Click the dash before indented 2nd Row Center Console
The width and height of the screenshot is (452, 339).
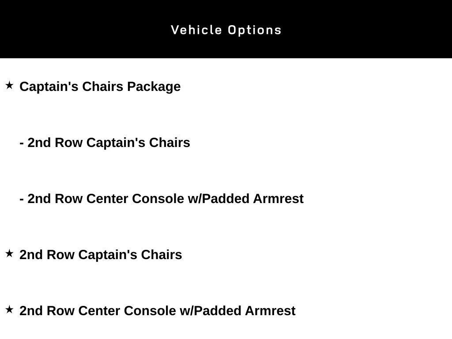(x=22, y=200)
